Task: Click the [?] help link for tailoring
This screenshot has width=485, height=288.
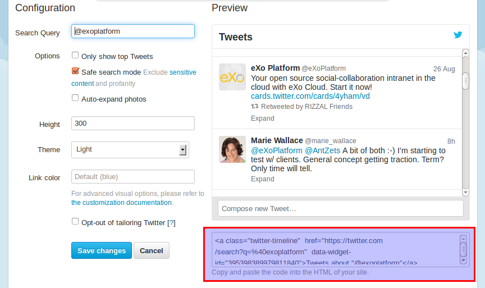Action: [171, 223]
